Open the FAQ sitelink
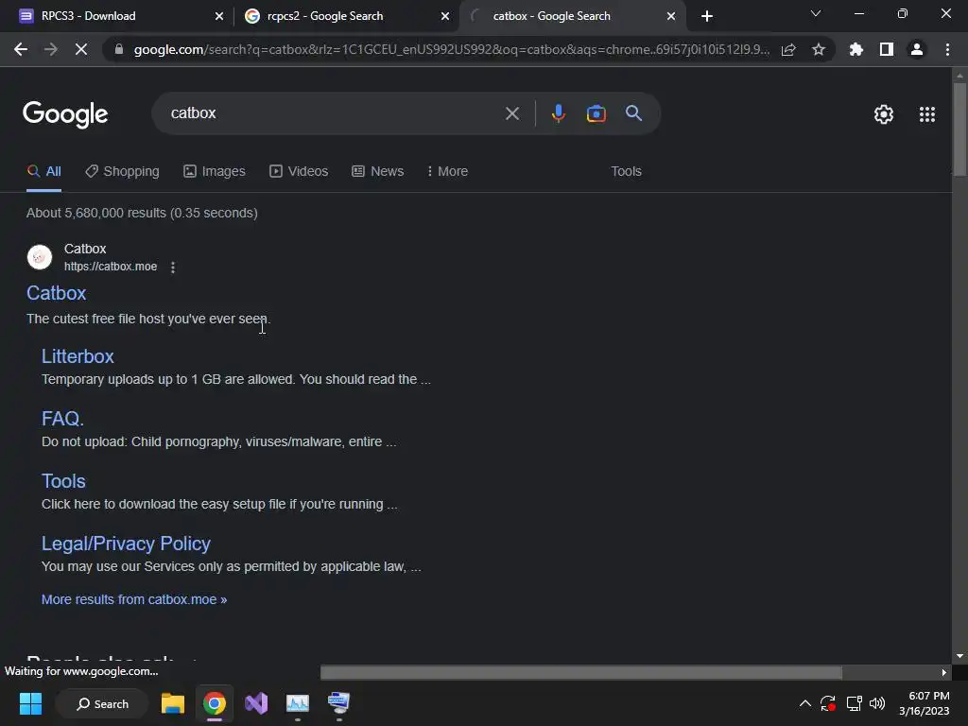Viewport: 968px width, 726px height. point(62,419)
